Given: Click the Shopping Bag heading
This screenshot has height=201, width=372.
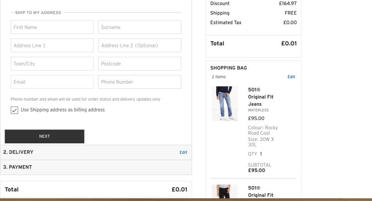Looking at the screenshot, I should 229,68.
